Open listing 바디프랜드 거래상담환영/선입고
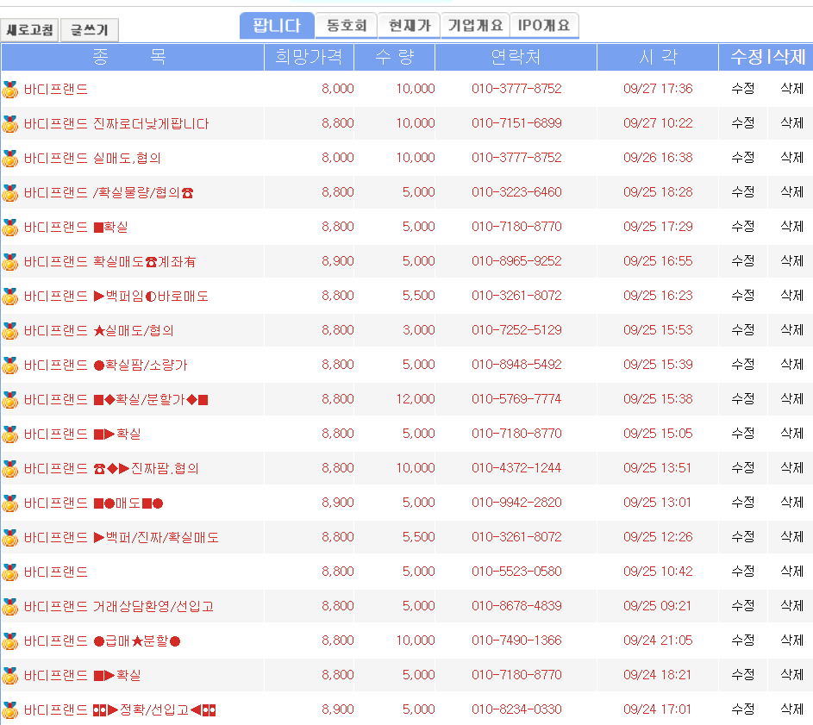This screenshot has height=725, width=813. [119, 606]
